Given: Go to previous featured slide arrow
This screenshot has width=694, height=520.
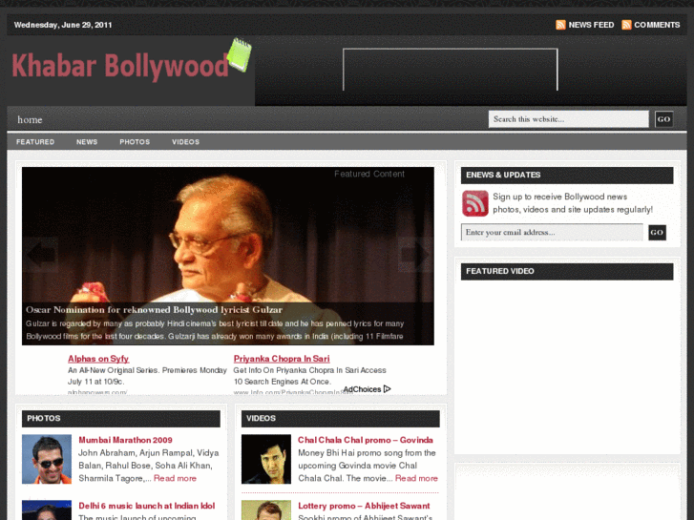Looking at the screenshot, I should tap(40, 255).
